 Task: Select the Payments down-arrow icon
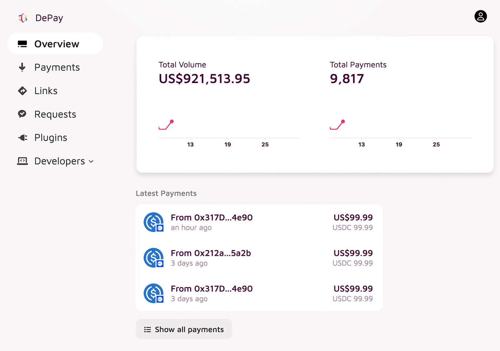(22, 67)
